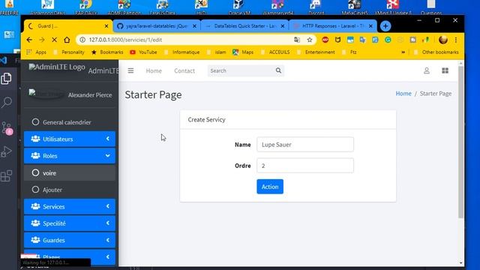Image resolution: width=480 pixels, height=270 pixels.
Task: Expand the Guardes sidebar menu
Action: coord(70,240)
